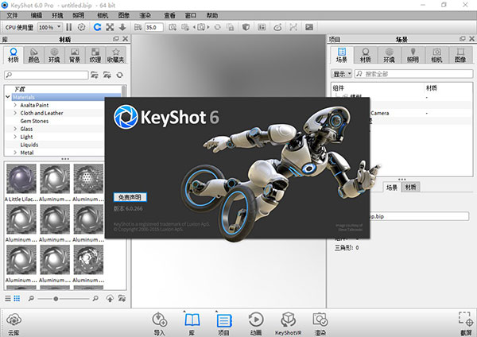Click the large magnifier right of thumbnail slider
Viewport: 477px width, 337px height.
95,298
